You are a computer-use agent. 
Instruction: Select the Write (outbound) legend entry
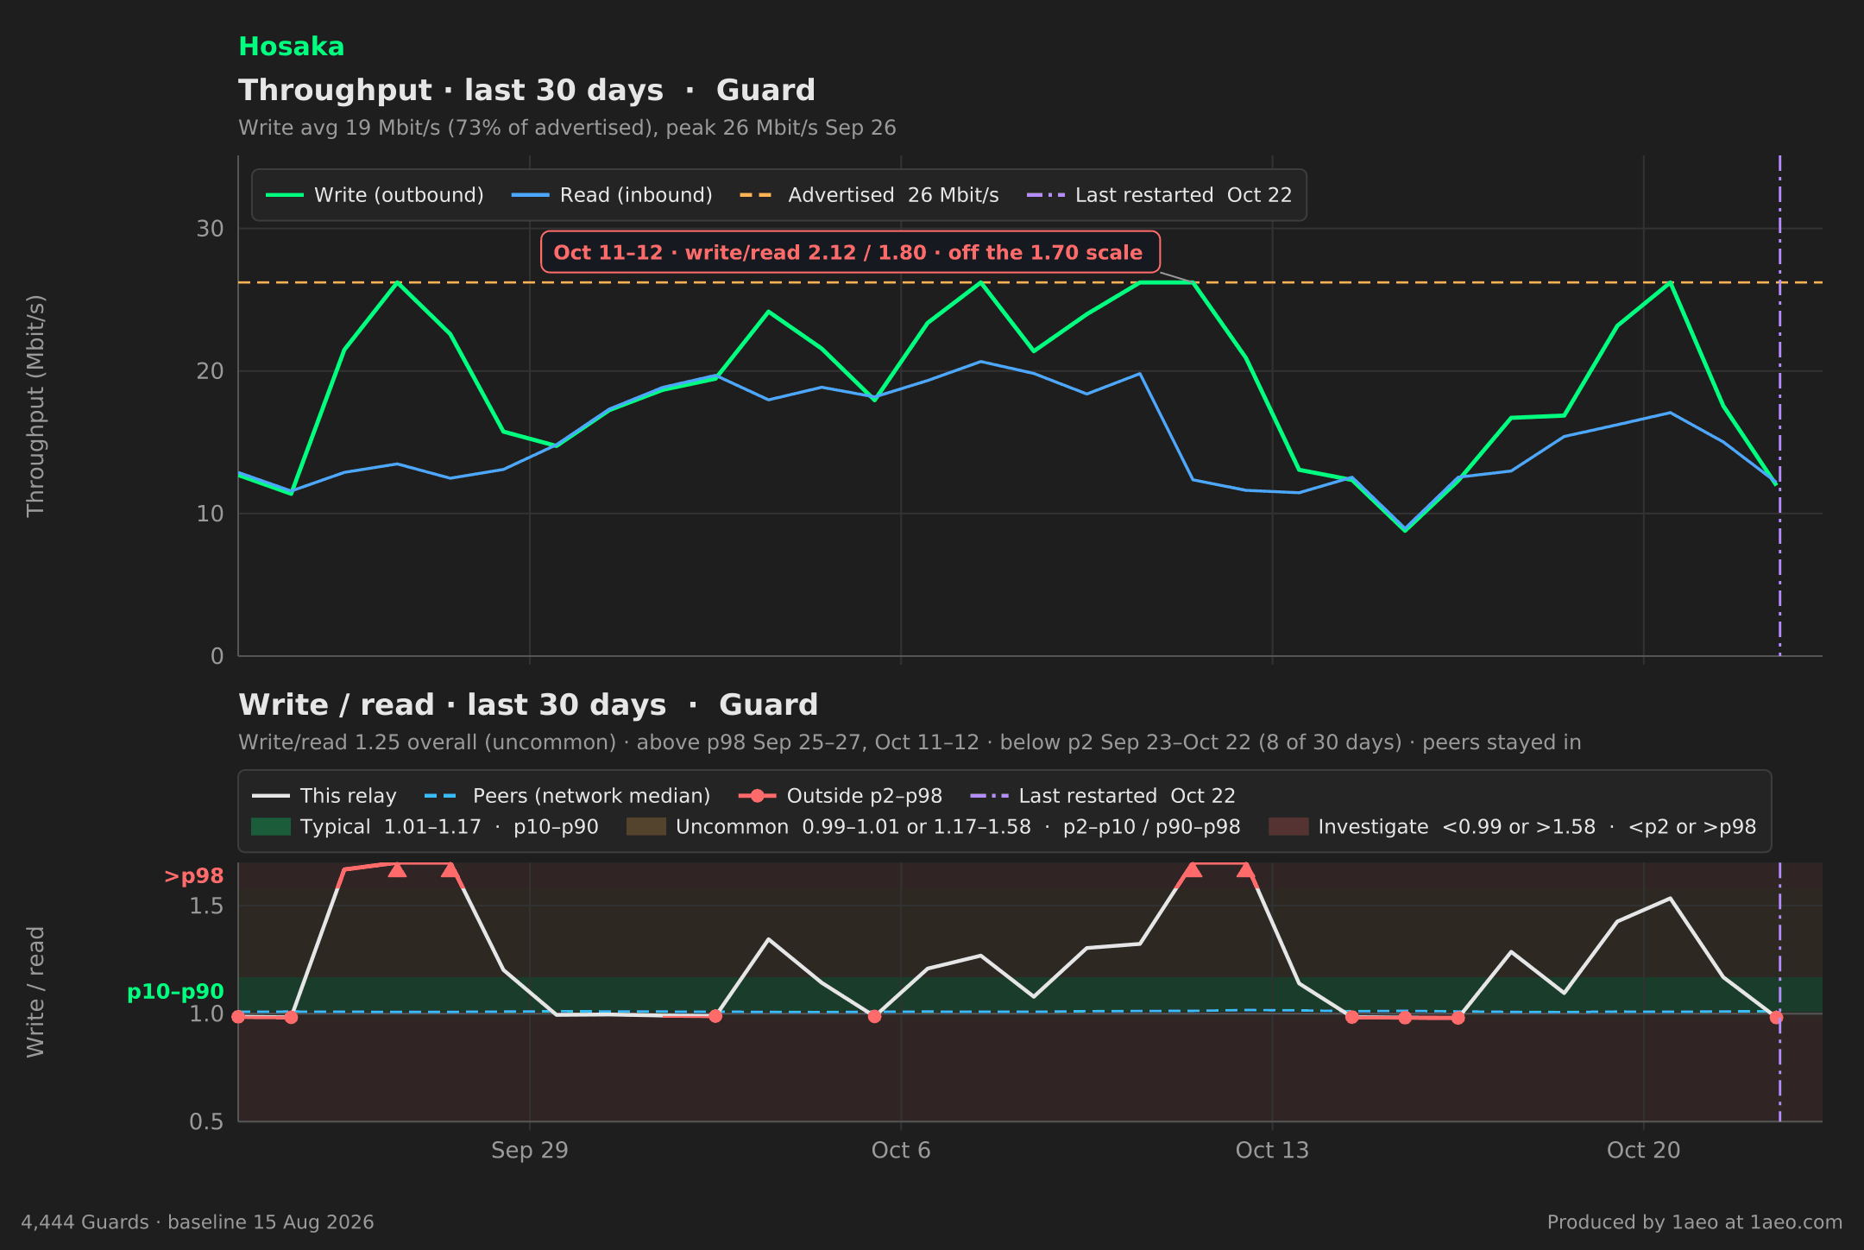coord(375,195)
